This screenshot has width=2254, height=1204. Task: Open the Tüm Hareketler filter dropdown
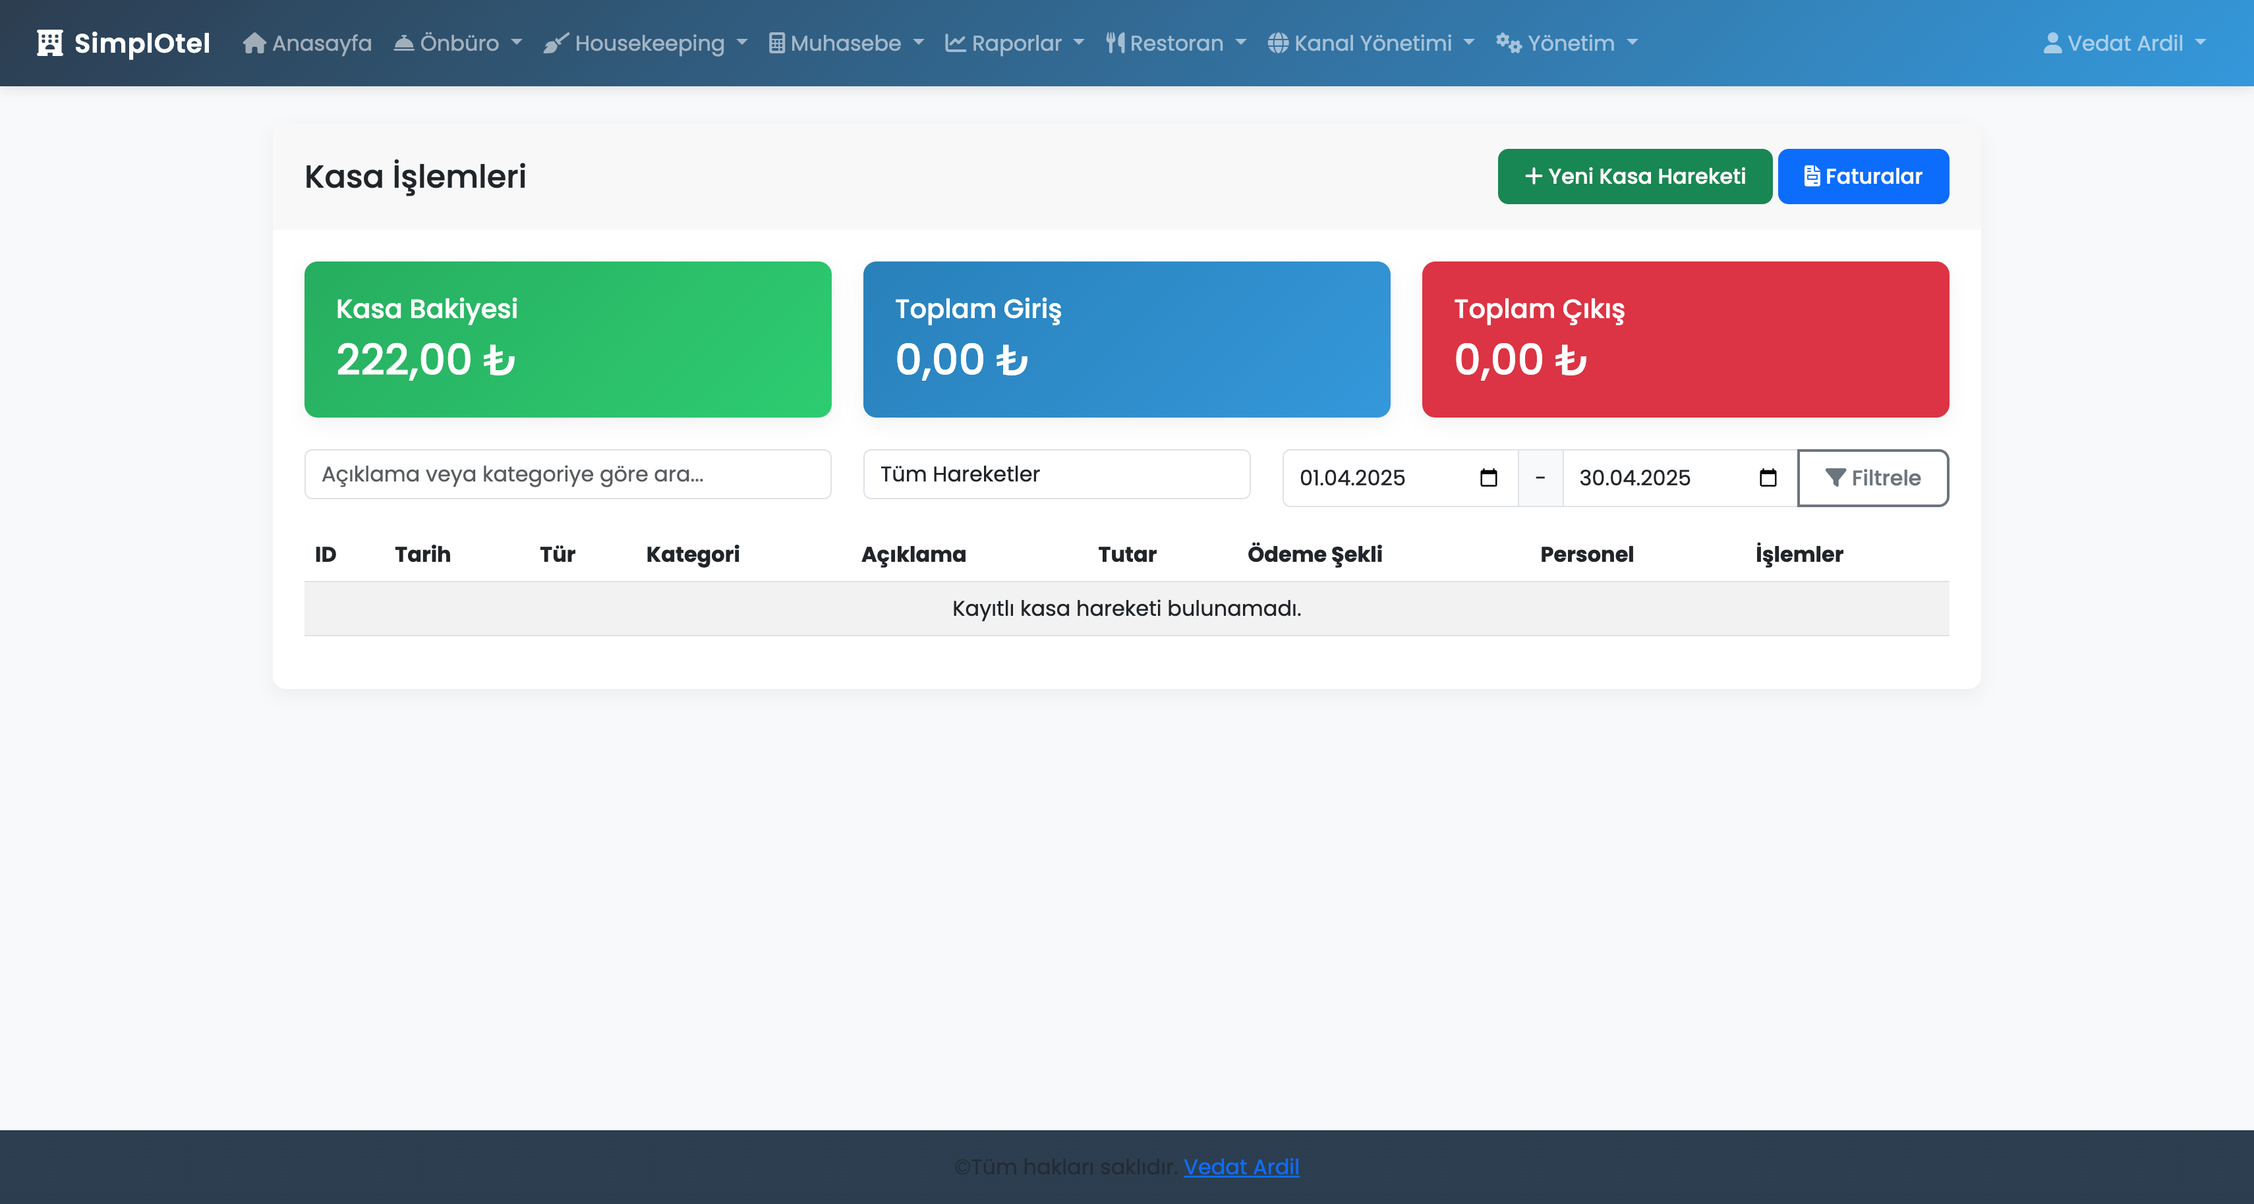pyautogui.click(x=1056, y=474)
